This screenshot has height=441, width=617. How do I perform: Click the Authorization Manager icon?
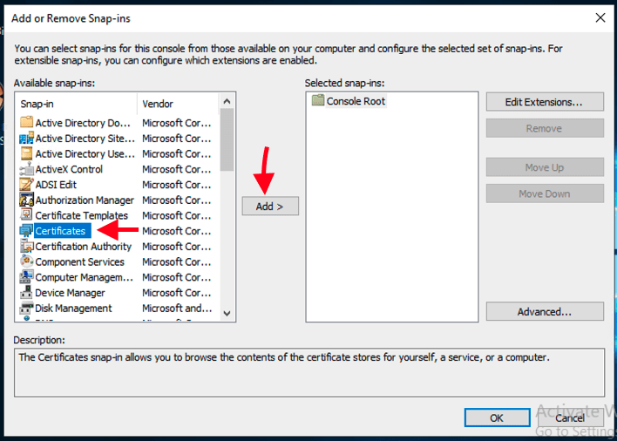(26, 200)
